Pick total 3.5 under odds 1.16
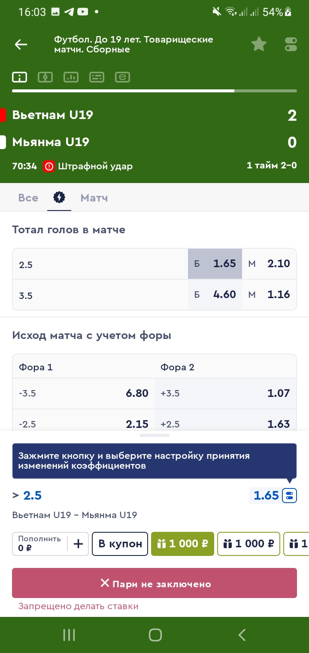The height and width of the screenshot is (653, 309). pos(269,295)
